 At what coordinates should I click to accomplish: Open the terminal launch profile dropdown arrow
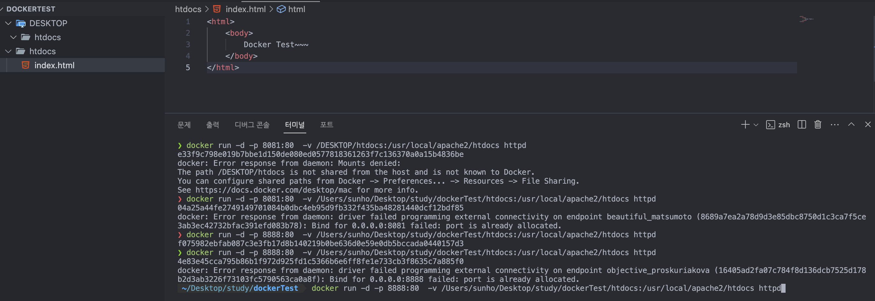pyautogui.click(x=756, y=125)
